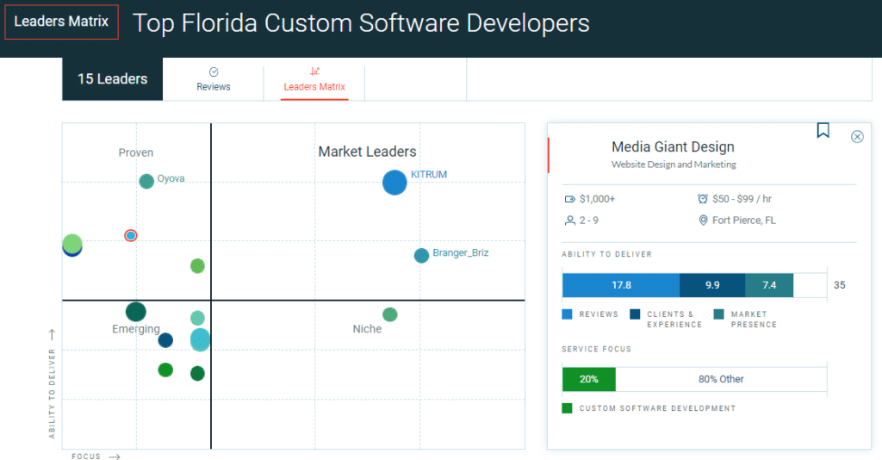Click the 2 - 9 employees text

[x=589, y=221]
